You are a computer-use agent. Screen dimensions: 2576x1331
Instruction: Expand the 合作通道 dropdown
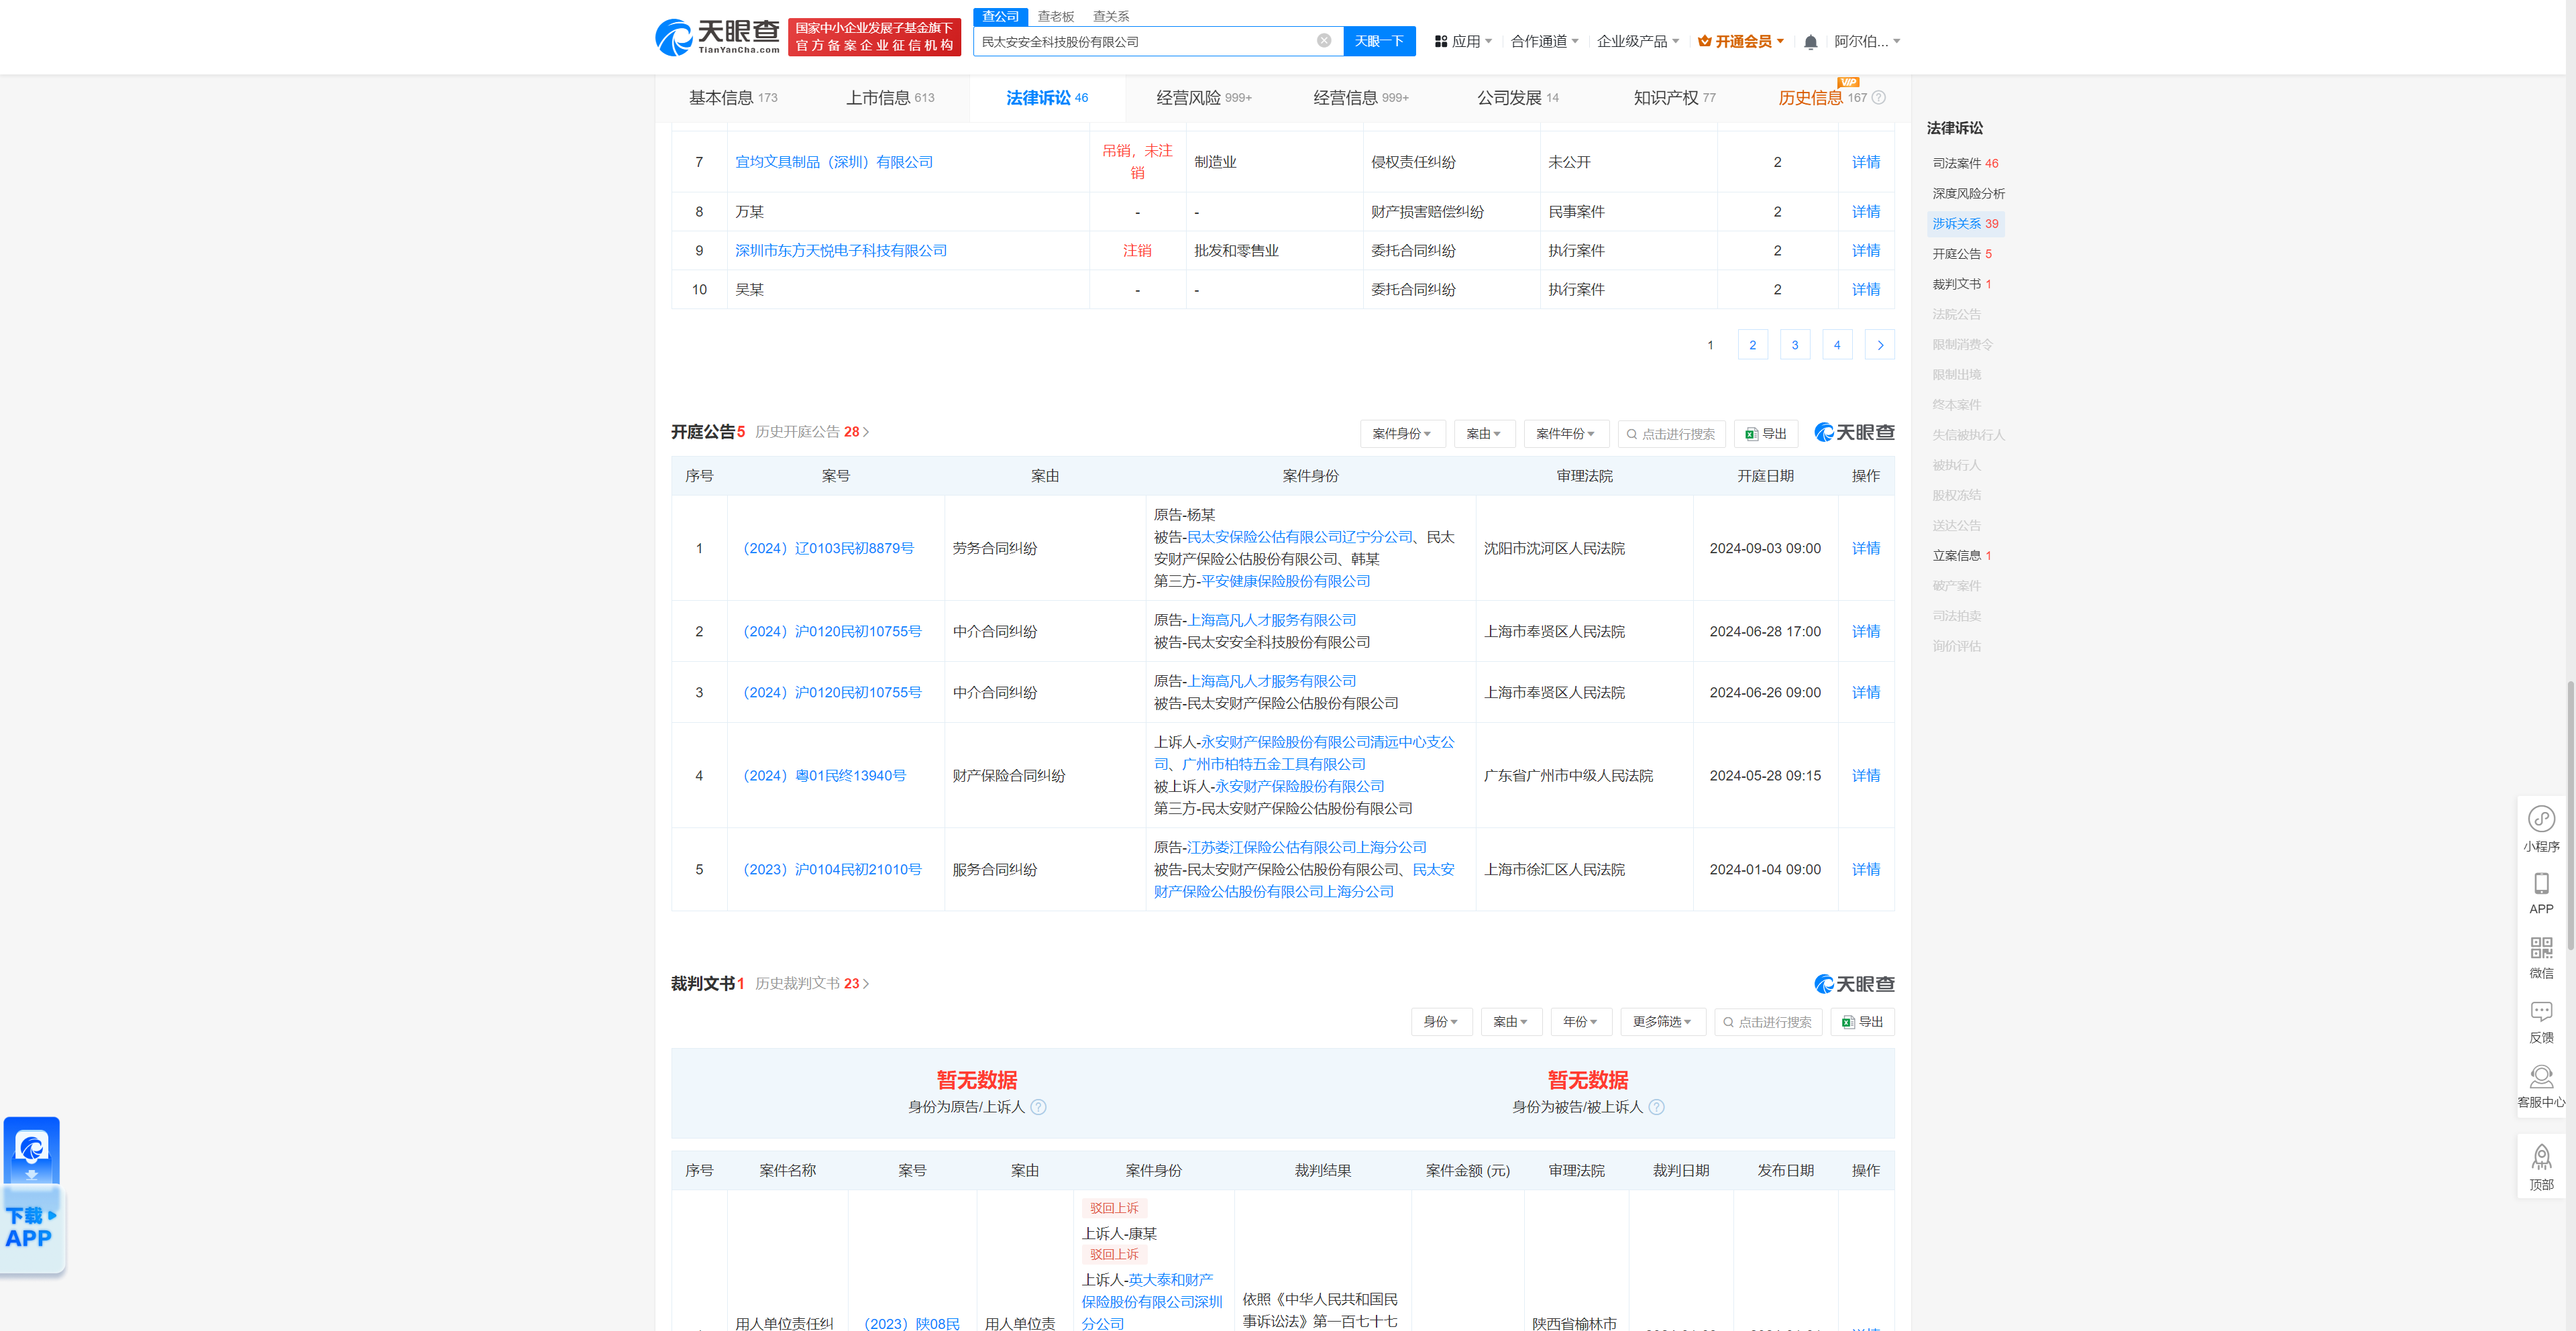[x=1544, y=42]
